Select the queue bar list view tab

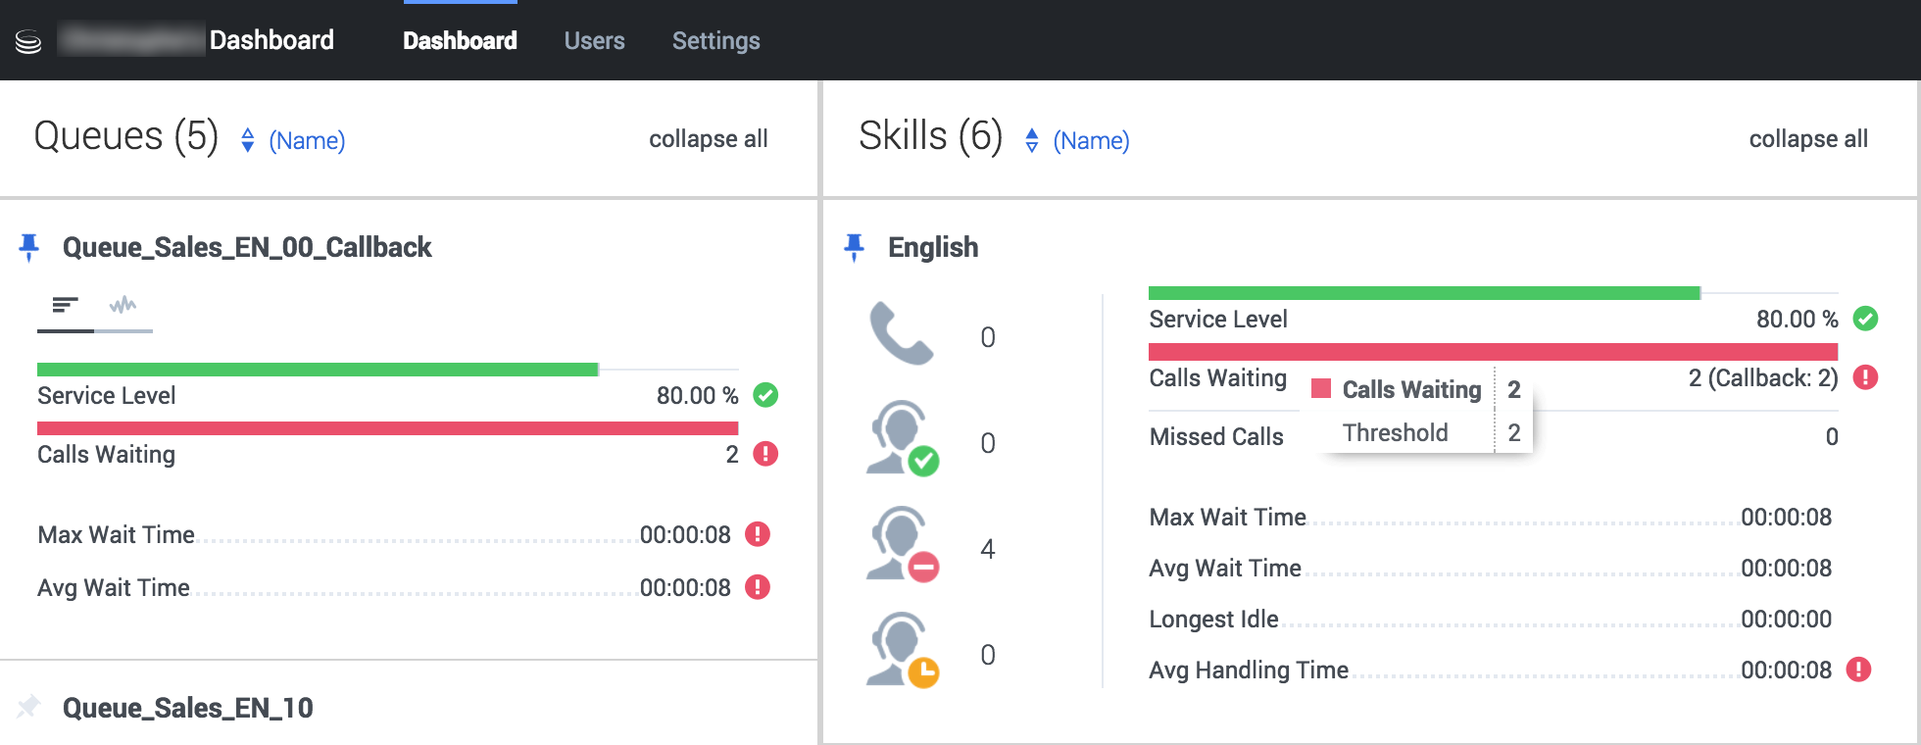coord(66,306)
